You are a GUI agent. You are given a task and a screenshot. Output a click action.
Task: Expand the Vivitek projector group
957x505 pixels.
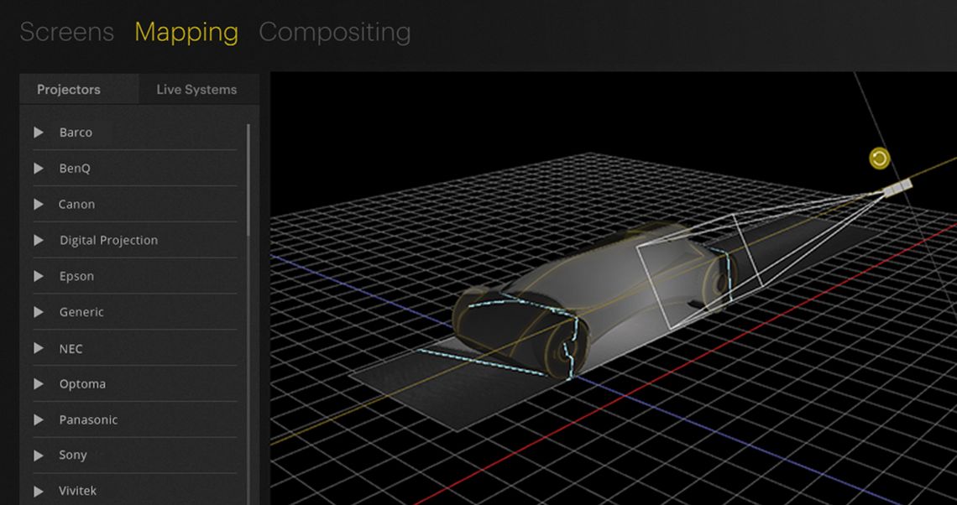click(x=39, y=491)
